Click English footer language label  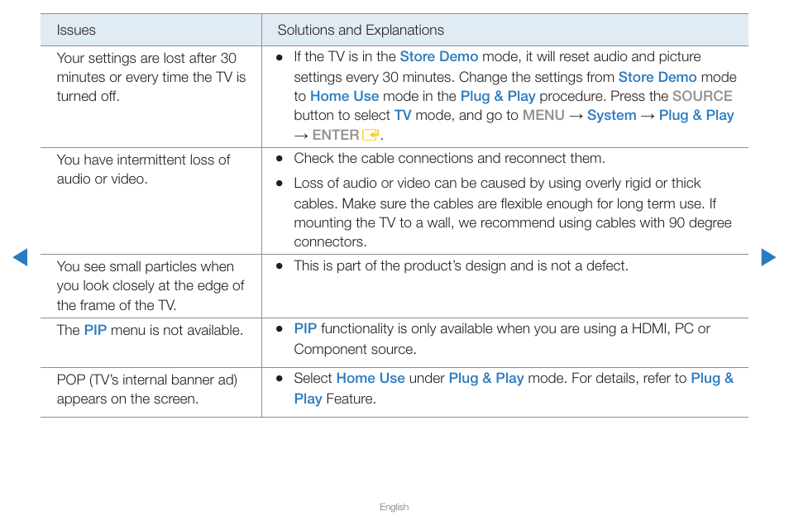(x=394, y=507)
